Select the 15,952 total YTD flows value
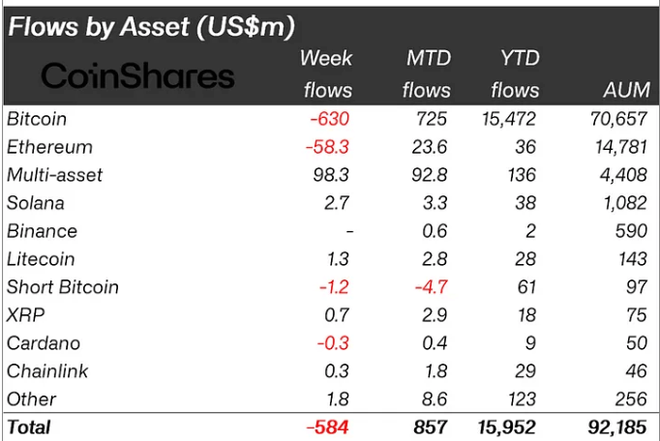Screen dimensions: 660x441 (506, 426)
